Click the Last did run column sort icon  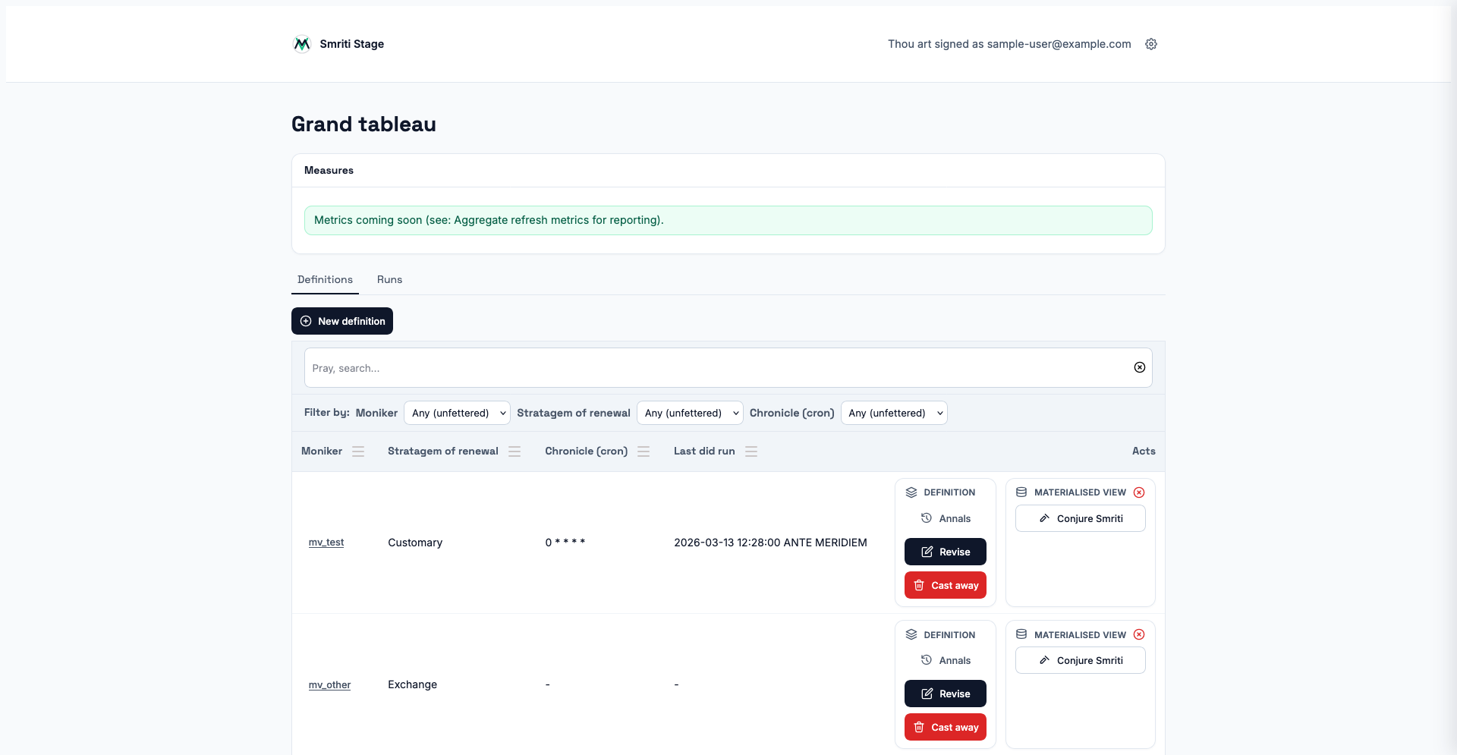(751, 451)
